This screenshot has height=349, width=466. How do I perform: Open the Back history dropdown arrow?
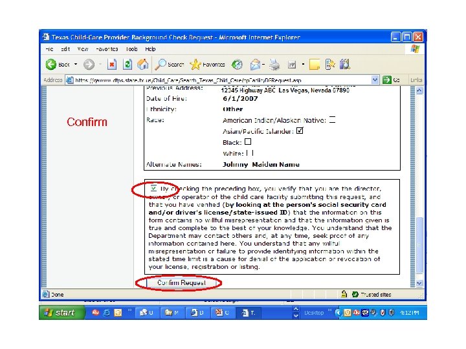76,64
